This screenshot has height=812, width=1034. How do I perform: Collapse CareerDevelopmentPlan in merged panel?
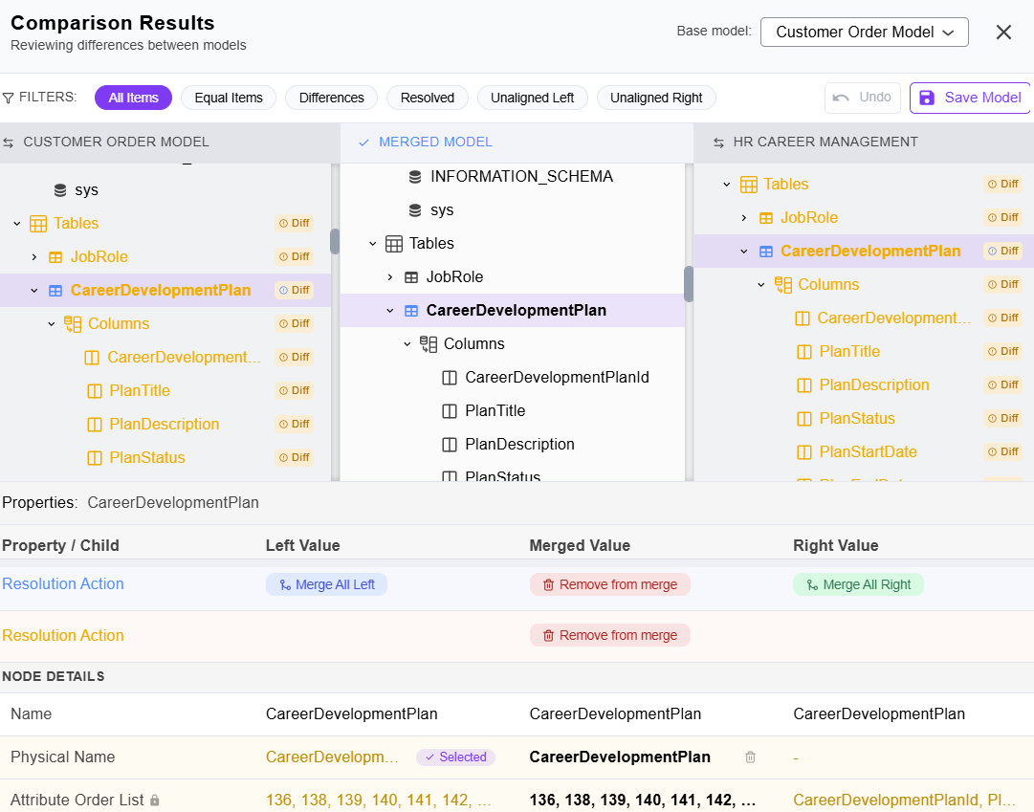coord(389,311)
